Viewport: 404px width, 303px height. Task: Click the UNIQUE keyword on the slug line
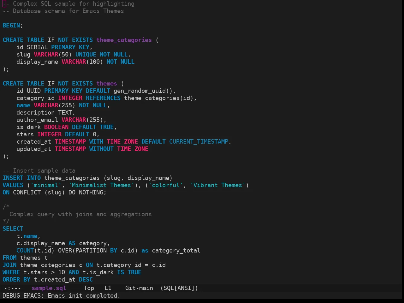[x=86, y=55]
